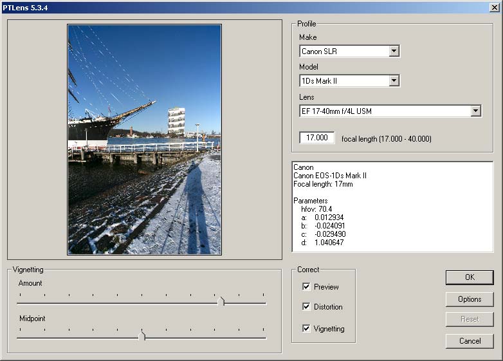Toggle the Vignetting checkbox
Viewport: 503px width, 361px height.
[x=306, y=328]
